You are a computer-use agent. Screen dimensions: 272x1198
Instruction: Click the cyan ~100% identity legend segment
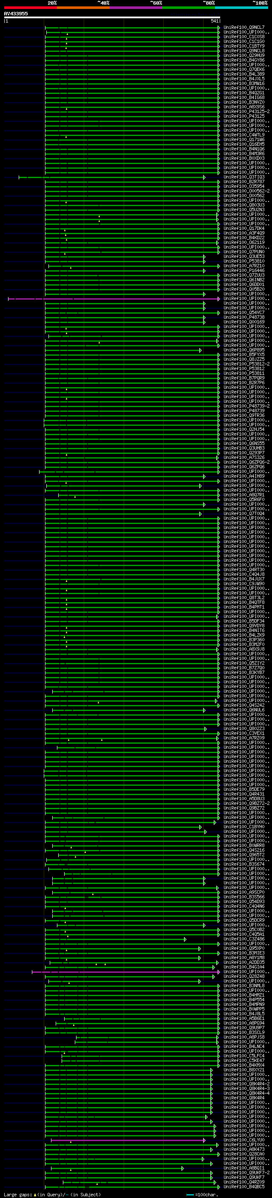[241, 8]
